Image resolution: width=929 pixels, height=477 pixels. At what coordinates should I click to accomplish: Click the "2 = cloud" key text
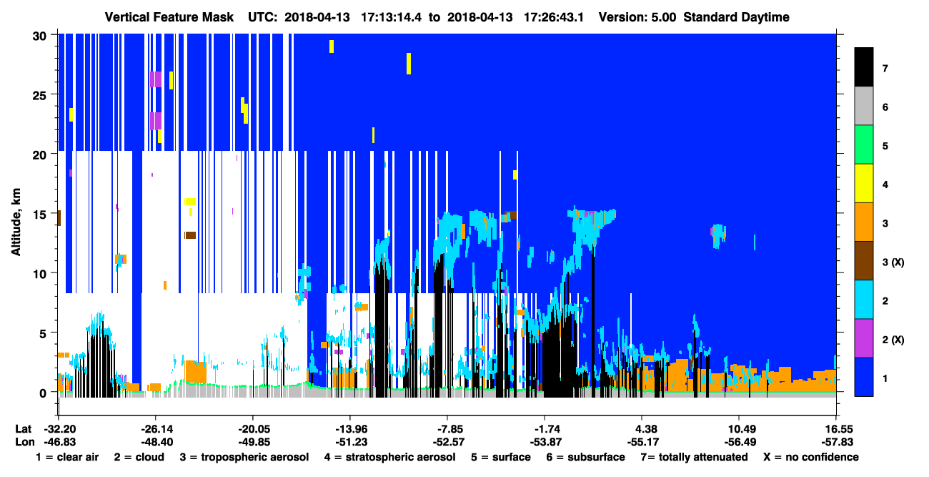point(140,457)
